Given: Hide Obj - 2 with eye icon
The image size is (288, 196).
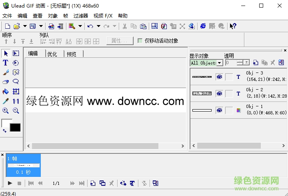Looking at the screenshot, I should coord(219,94).
